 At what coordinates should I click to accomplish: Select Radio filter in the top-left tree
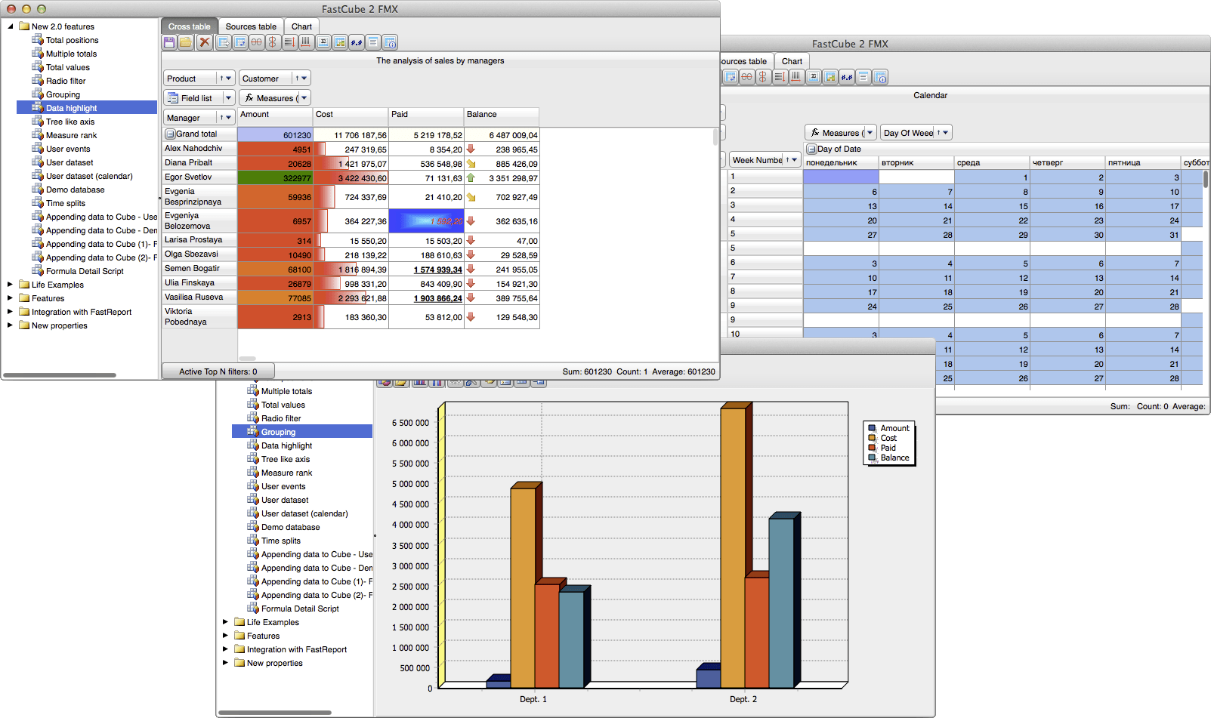pos(66,81)
